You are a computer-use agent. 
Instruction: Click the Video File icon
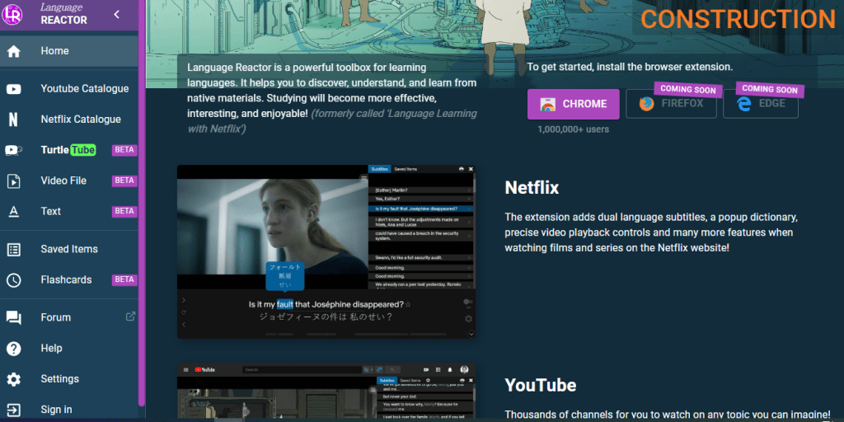[x=14, y=181]
